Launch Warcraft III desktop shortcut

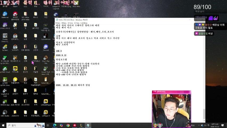coord(15,59)
